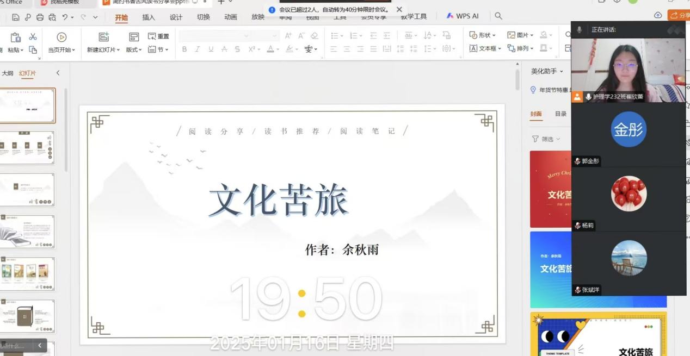Image resolution: width=690 pixels, height=356 pixels.
Task: Select the red 文化苦旅 cover template thumbnail
Action: (x=551, y=189)
